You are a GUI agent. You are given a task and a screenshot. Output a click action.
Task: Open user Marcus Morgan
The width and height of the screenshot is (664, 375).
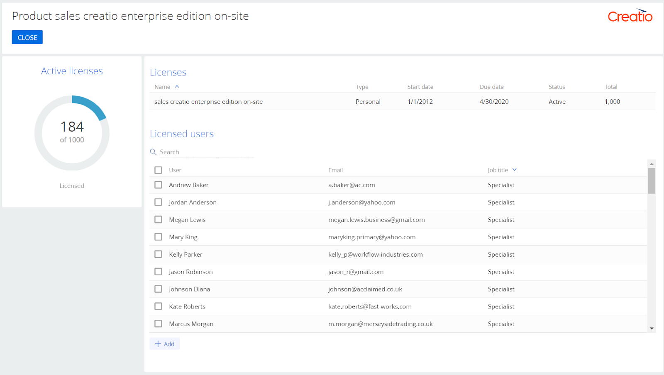click(191, 324)
